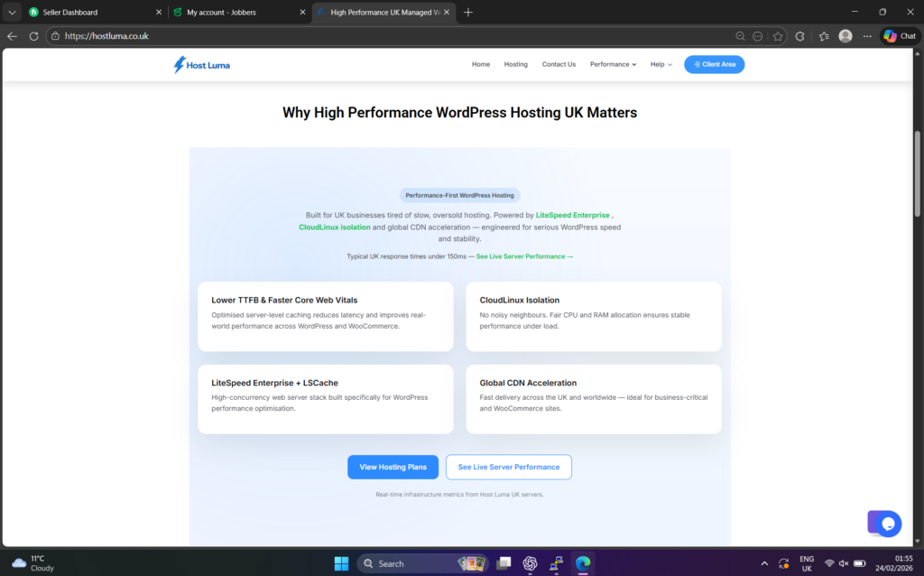Open the weather widget showing 11°C Cloudy

pos(34,563)
